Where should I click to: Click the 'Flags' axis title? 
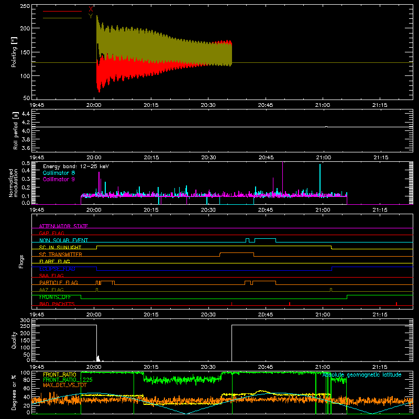click(x=21, y=261)
